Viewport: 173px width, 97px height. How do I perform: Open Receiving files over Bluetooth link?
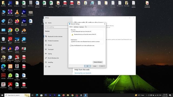coord(83,73)
